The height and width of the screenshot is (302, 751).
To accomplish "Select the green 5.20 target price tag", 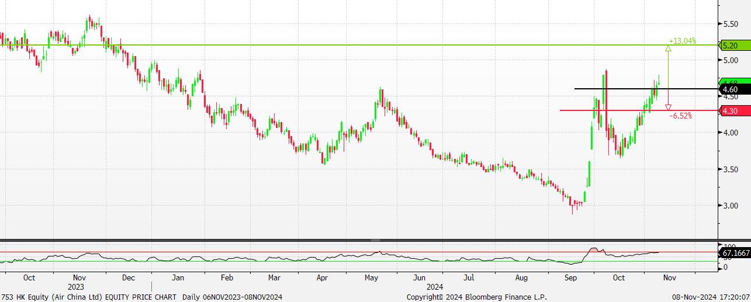I will tap(734, 45).
